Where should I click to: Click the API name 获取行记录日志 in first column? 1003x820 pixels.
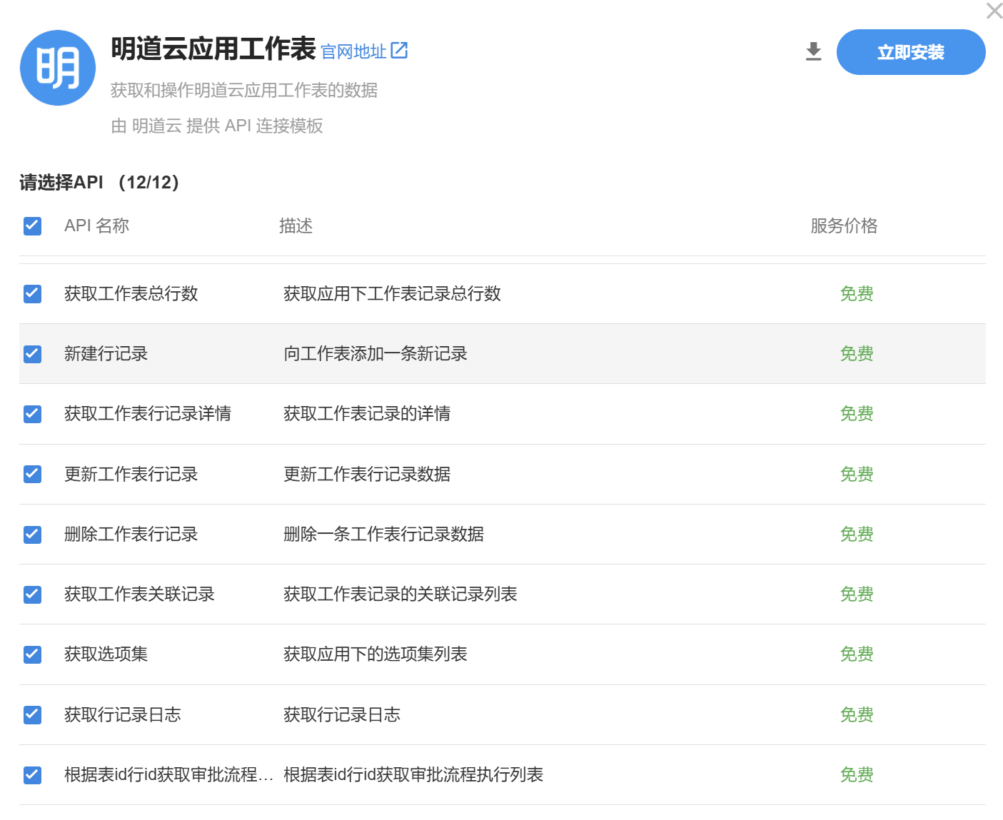pyautogui.click(x=123, y=714)
